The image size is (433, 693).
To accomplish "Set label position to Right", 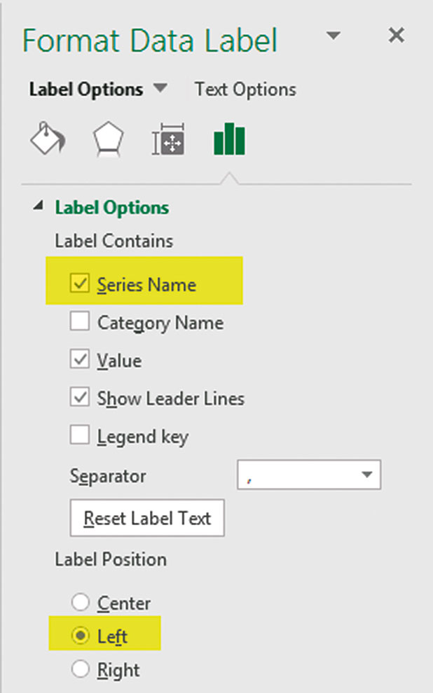I will pos(81,670).
